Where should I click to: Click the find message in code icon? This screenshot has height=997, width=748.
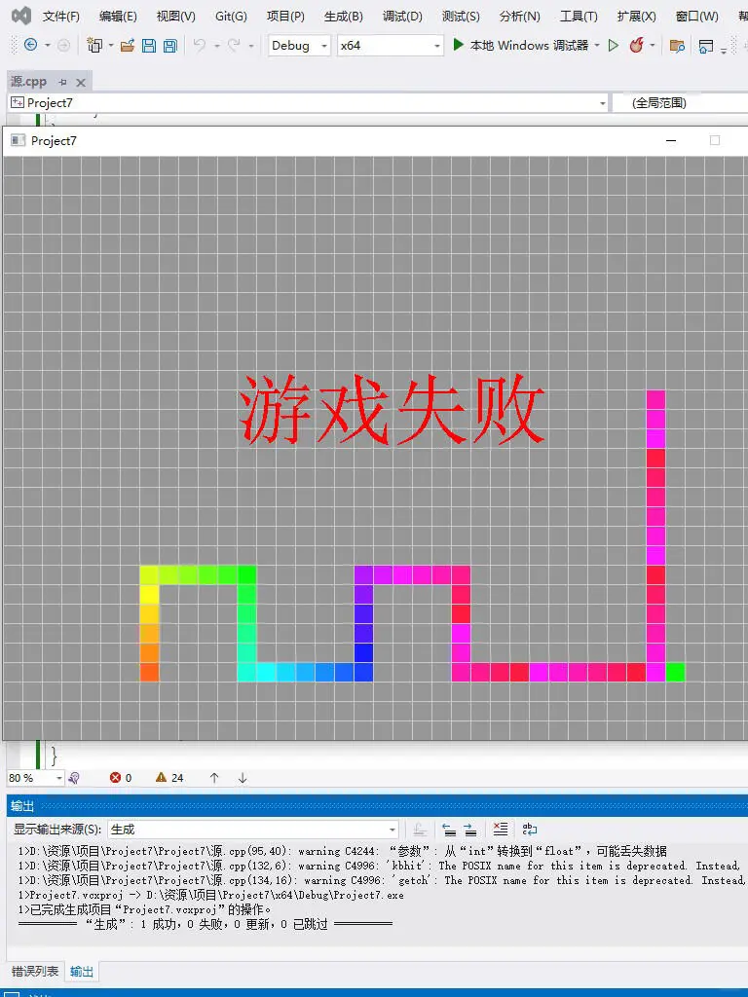pos(419,830)
